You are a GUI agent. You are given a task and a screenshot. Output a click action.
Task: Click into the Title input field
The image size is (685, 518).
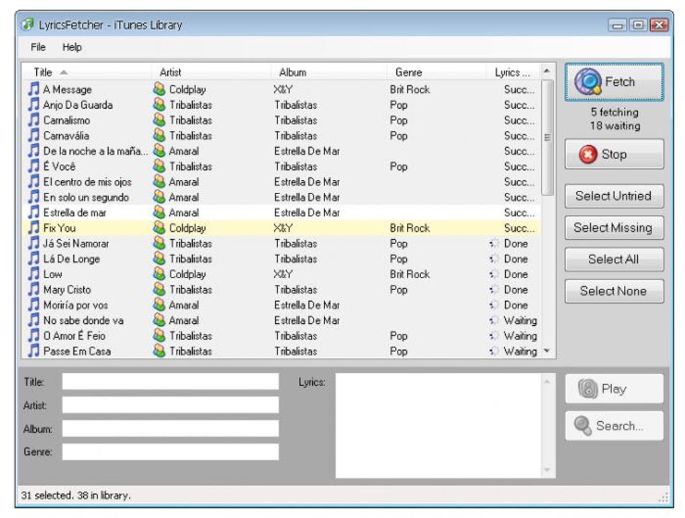pyautogui.click(x=171, y=381)
